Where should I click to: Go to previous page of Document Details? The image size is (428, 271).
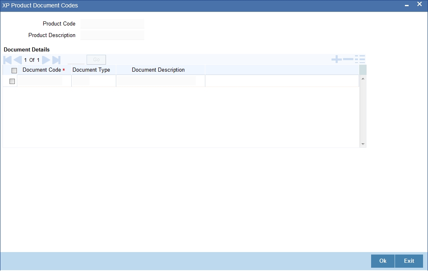[x=17, y=60]
